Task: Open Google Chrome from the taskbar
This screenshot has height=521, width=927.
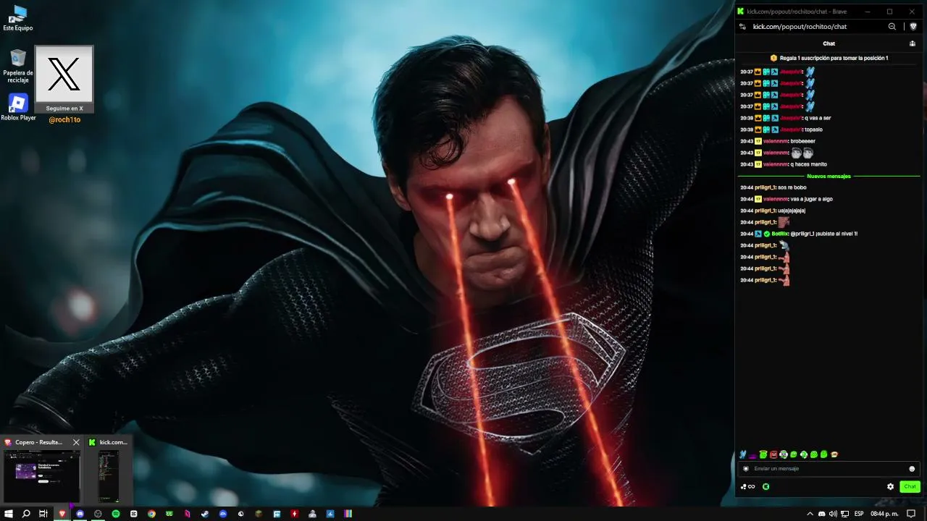Action: tap(151, 514)
